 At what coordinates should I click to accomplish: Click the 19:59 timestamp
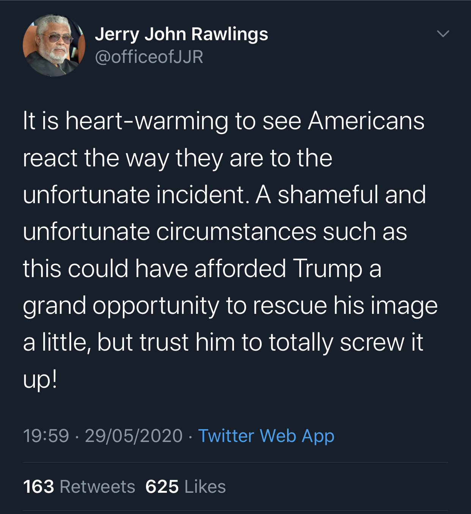pyautogui.click(x=46, y=436)
